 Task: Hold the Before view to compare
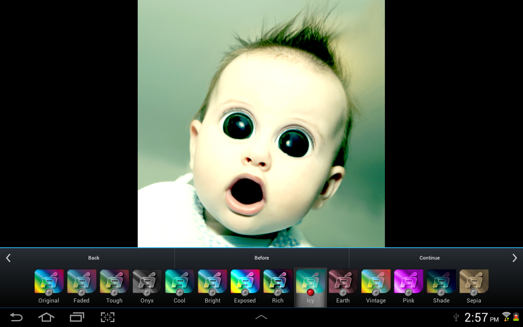[261, 258]
